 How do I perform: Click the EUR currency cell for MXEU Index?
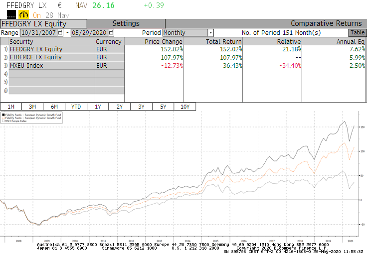tap(110, 65)
